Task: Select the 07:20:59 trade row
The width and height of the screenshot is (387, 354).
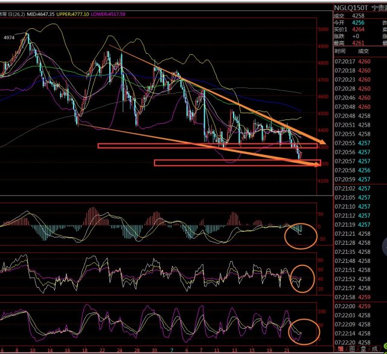Action: 353,179
